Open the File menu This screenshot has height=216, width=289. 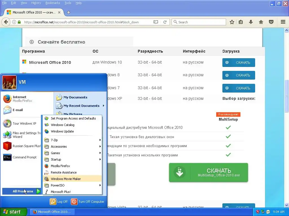(x=4, y=3)
